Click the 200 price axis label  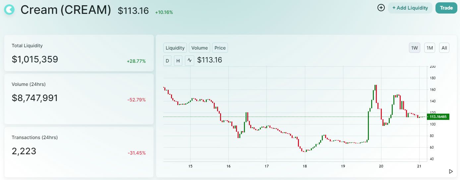click(x=432, y=66)
